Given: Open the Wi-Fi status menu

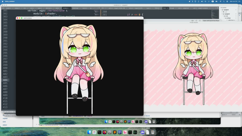Looking at the screenshot, I should 220,2.
